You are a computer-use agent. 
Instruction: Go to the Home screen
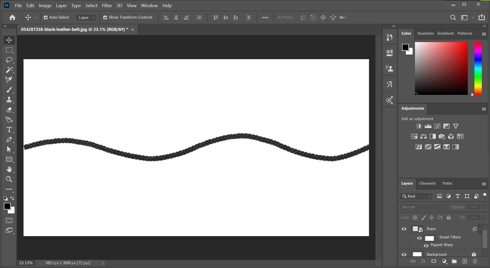click(x=12, y=18)
